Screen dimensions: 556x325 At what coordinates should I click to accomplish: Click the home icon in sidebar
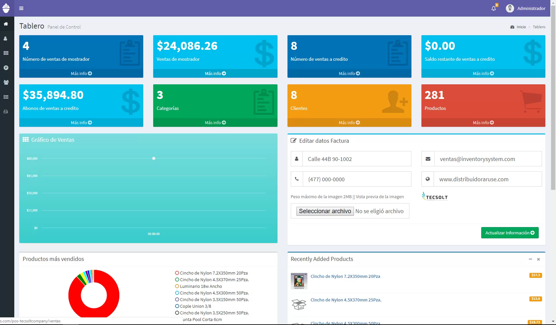6,24
